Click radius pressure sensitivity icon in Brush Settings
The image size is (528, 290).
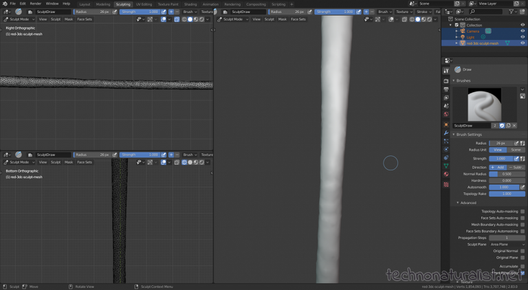tap(516, 143)
